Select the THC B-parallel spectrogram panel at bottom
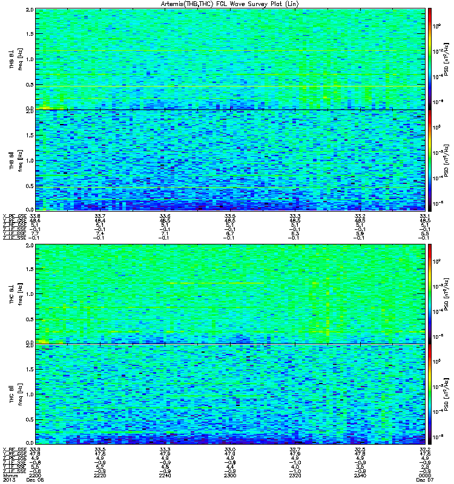This screenshot has width=454, height=484. click(230, 394)
